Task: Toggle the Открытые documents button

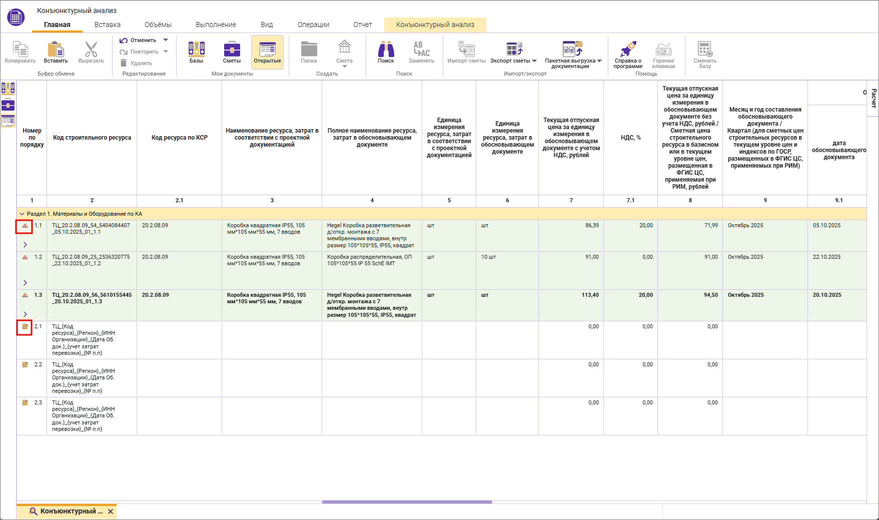Action: pyautogui.click(x=267, y=52)
